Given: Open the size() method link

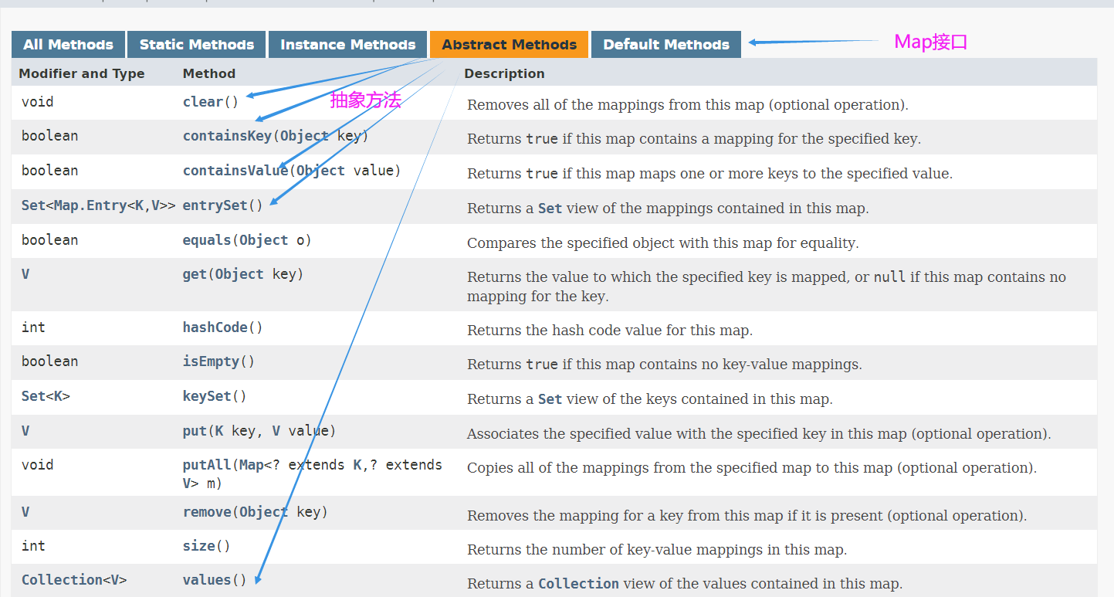Looking at the screenshot, I should coord(199,546).
